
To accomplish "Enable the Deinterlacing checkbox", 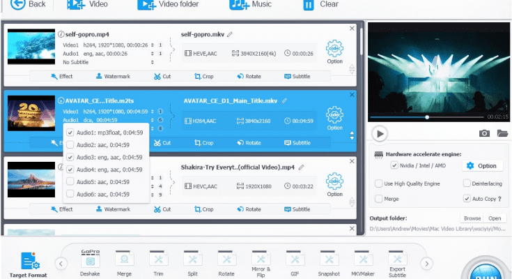I will (466, 183).
